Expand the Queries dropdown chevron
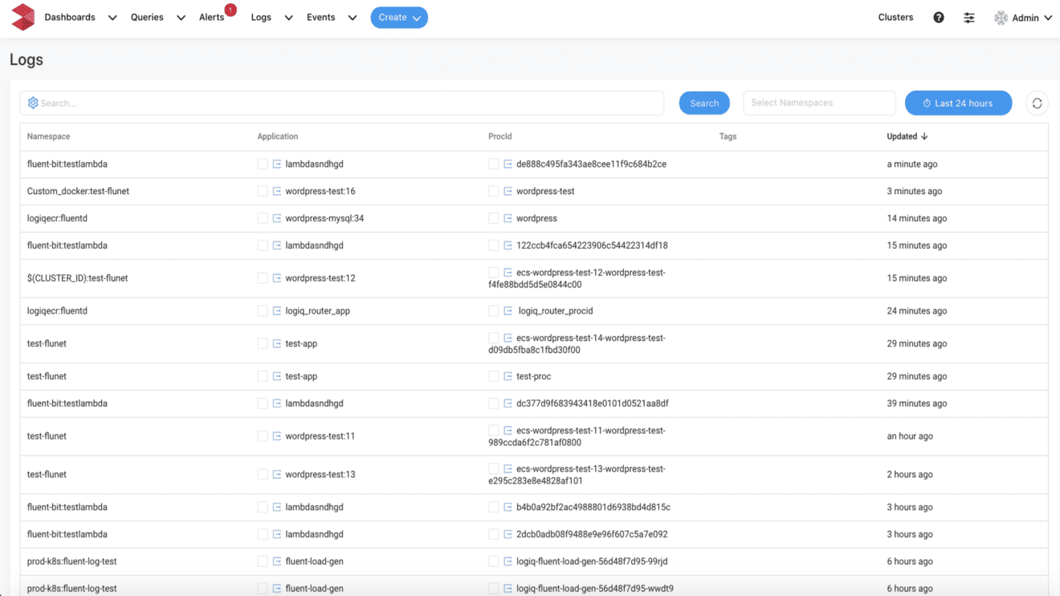1060x596 pixels. [181, 18]
